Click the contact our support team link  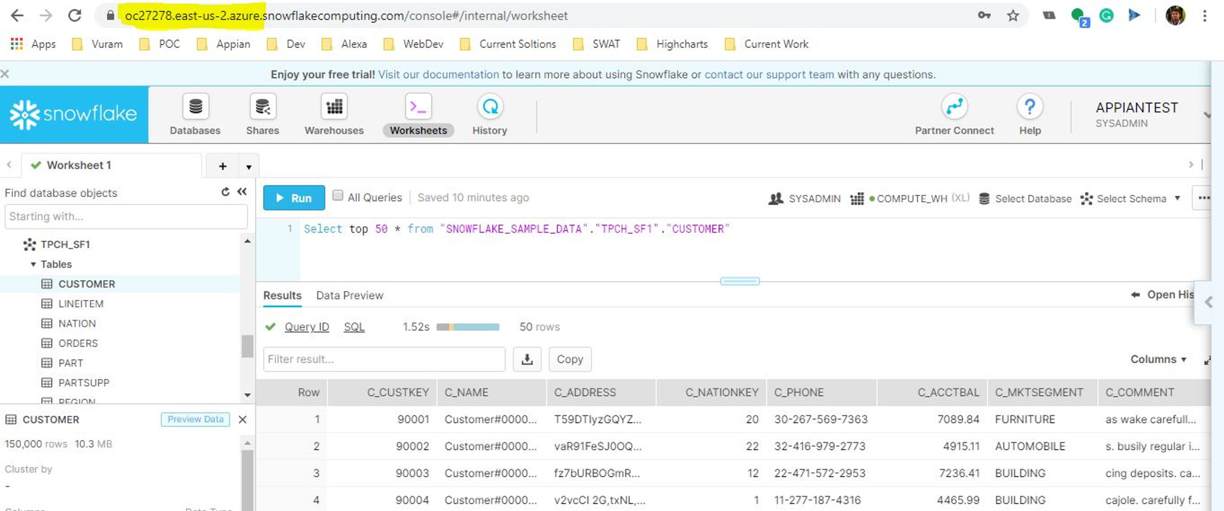(769, 74)
